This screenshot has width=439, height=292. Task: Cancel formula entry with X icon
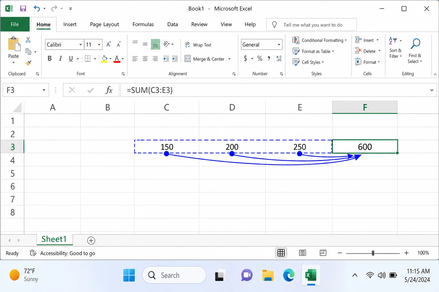point(72,90)
